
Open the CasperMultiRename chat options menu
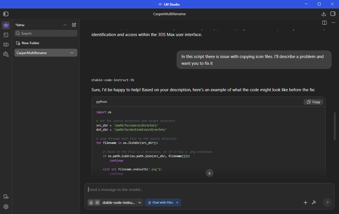point(72,53)
